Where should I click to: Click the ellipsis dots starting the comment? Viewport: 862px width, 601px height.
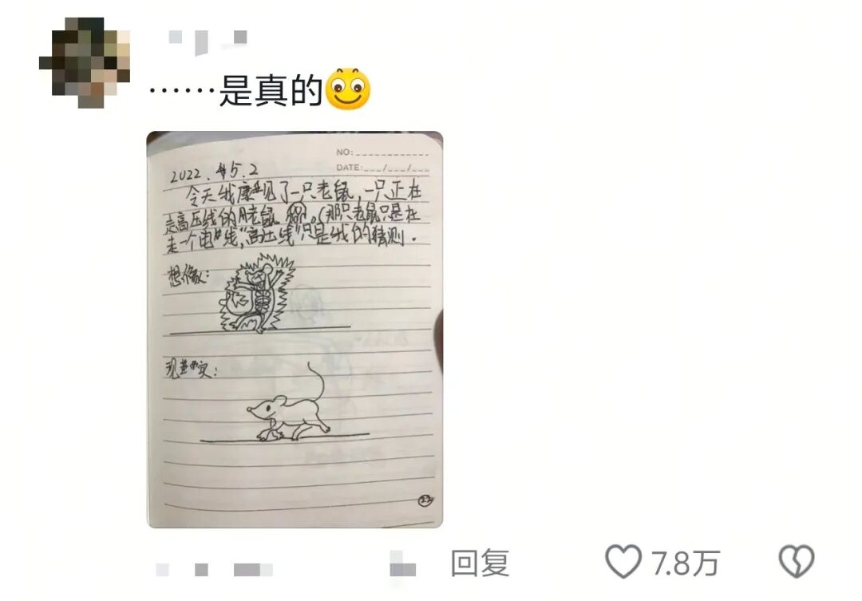(x=181, y=91)
